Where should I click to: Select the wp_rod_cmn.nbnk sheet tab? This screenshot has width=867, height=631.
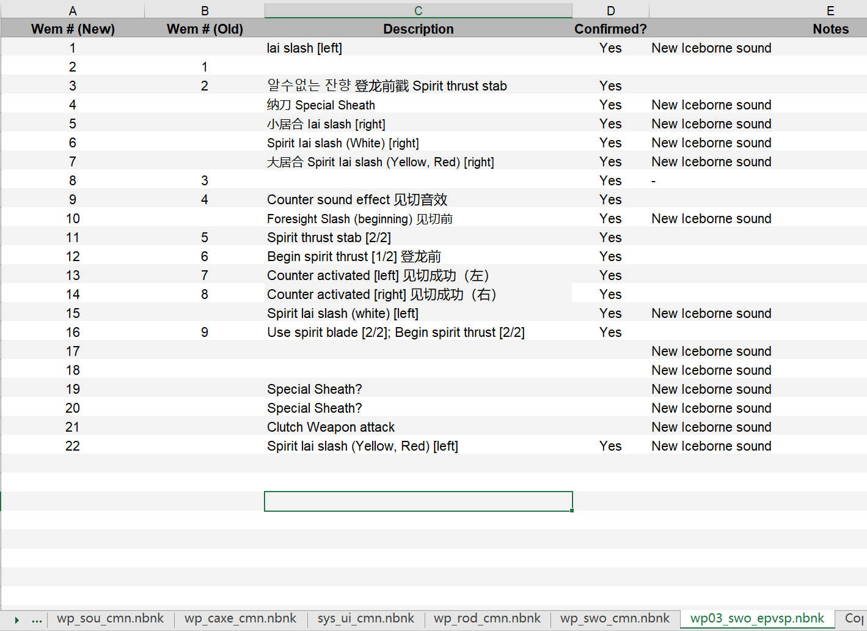point(487,618)
